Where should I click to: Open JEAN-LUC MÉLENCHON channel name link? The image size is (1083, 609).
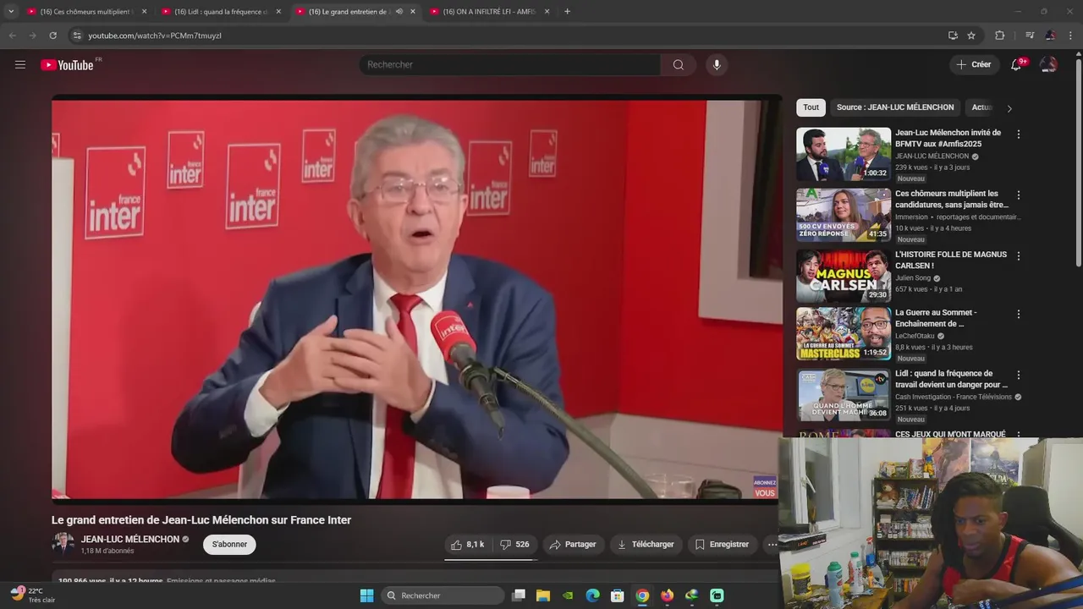coord(130,539)
